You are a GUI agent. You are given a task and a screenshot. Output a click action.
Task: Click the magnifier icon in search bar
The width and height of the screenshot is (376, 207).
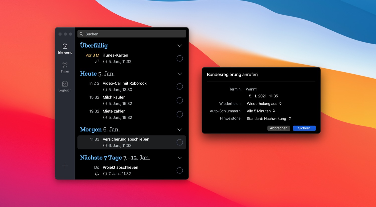tap(81, 34)
